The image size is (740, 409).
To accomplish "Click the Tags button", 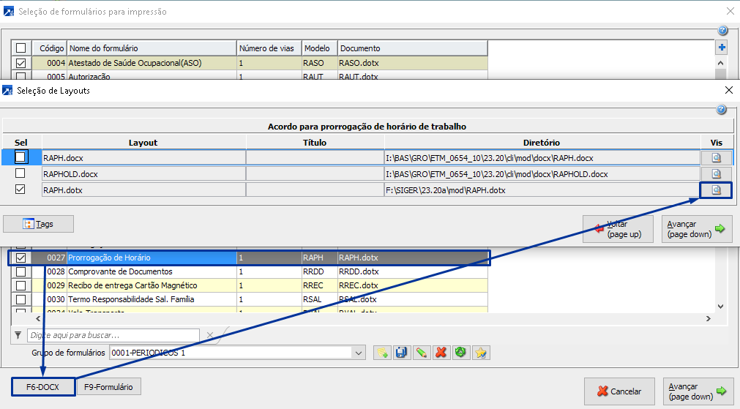I will (38, 224).
